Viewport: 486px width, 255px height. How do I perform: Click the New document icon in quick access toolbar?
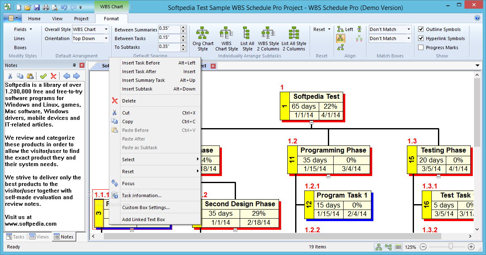coord(19,7)
